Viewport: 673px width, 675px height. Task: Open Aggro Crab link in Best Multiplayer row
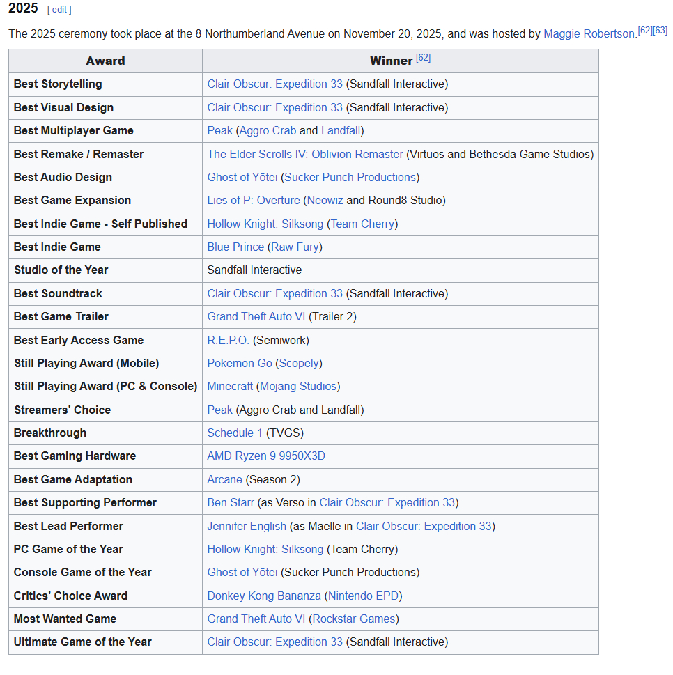[268, 131]
